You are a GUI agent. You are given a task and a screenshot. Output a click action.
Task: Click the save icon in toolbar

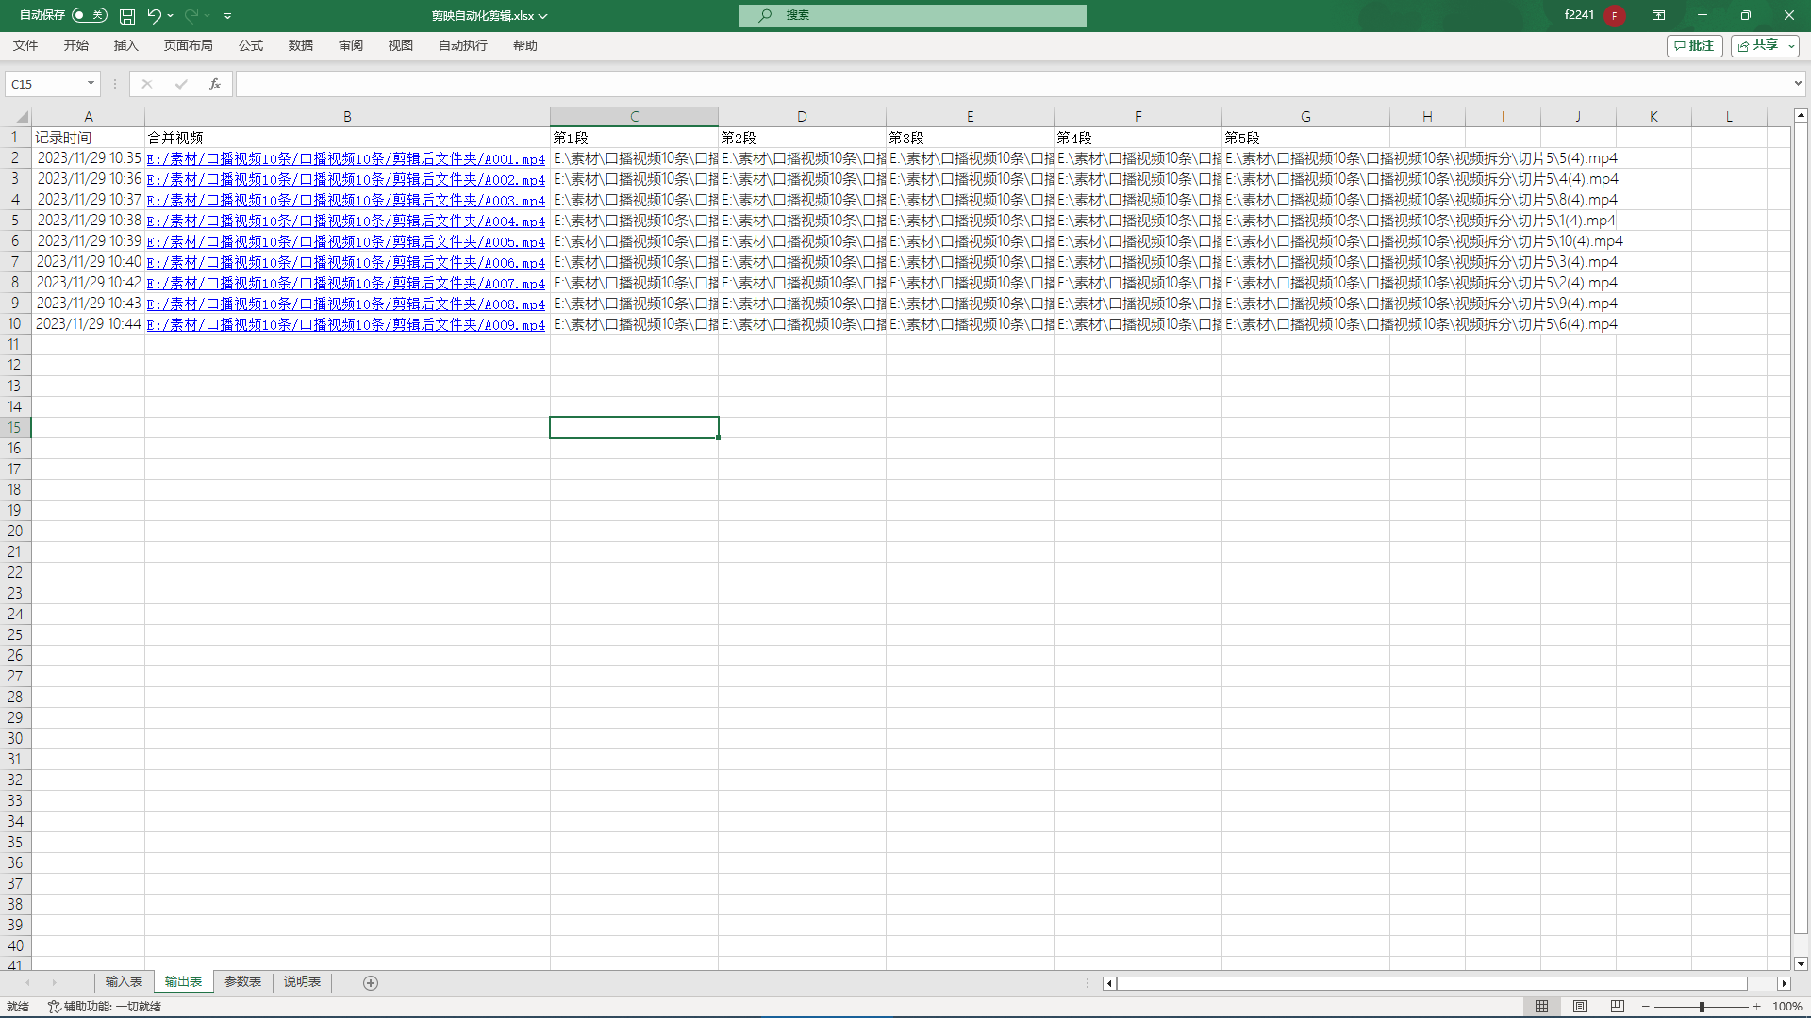[x=128, y=15]
